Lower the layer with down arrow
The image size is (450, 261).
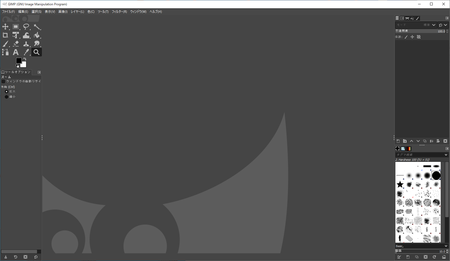click(x=418, y=141)
